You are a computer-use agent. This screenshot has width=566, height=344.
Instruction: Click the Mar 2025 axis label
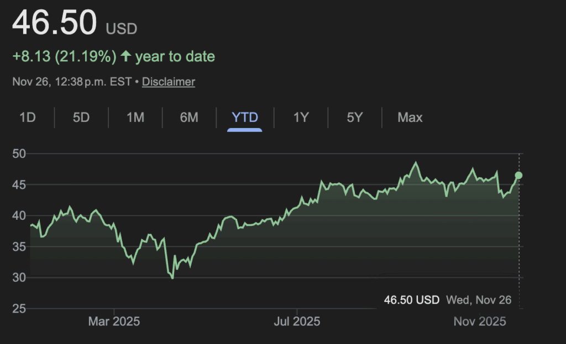tap(114, 321)
